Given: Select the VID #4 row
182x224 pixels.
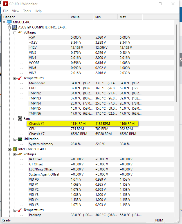Looking at the screenshot, I should [101, 200].
